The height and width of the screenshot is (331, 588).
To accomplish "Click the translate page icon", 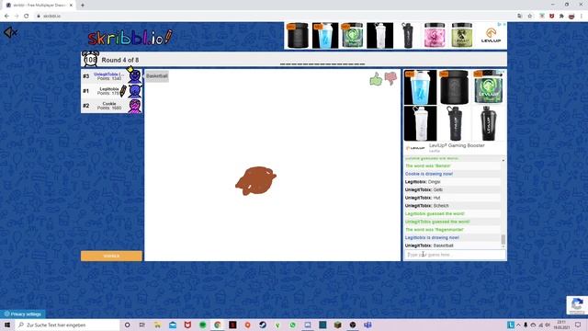I will pos(519,16).
